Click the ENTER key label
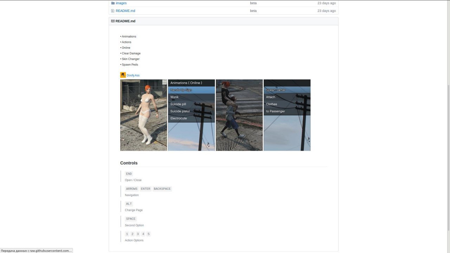Screen dimensions: 450x253 (x=146, y=189)
